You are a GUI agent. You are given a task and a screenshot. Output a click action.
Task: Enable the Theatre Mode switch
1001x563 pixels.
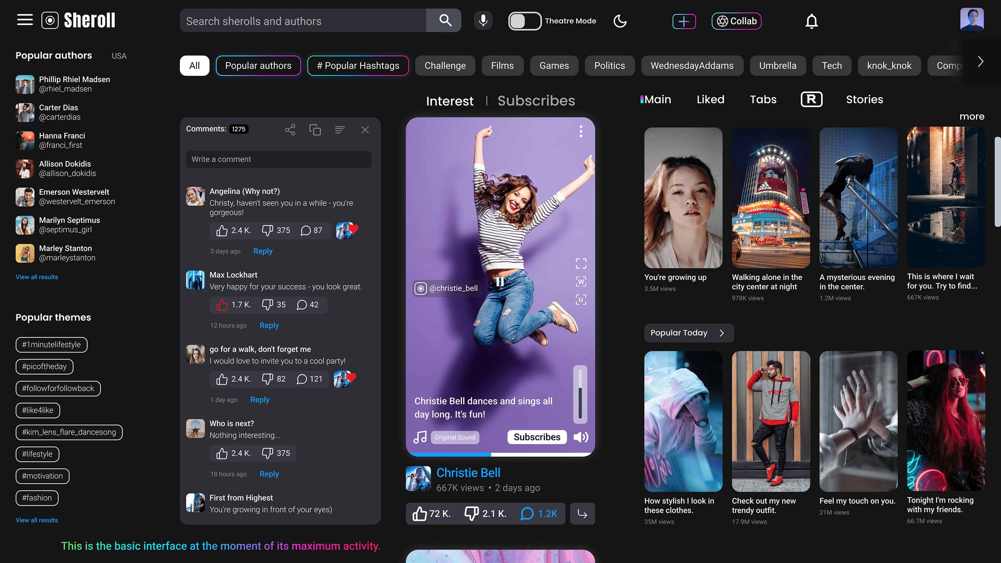click(x=524, y=21)
